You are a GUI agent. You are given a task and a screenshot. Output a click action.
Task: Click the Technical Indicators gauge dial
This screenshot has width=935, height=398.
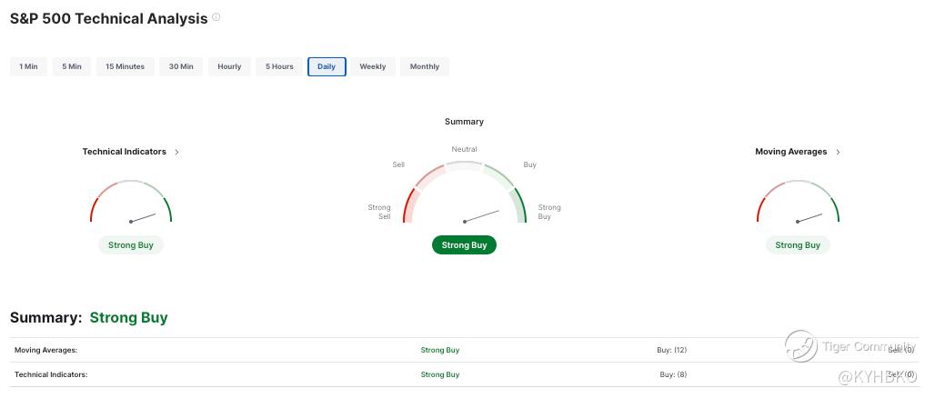tap(131, 202)
